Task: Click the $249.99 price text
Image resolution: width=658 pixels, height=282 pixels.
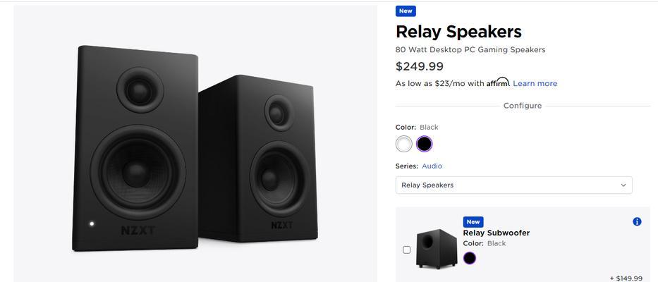Action: [x=419, y=66]
